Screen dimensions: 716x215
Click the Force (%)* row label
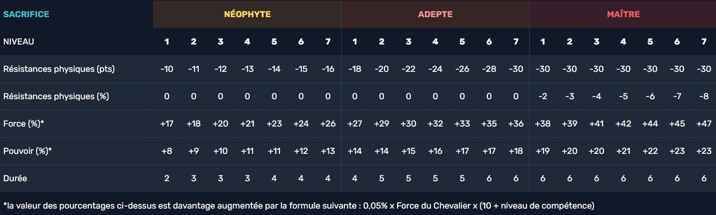[x=24, y=124]
